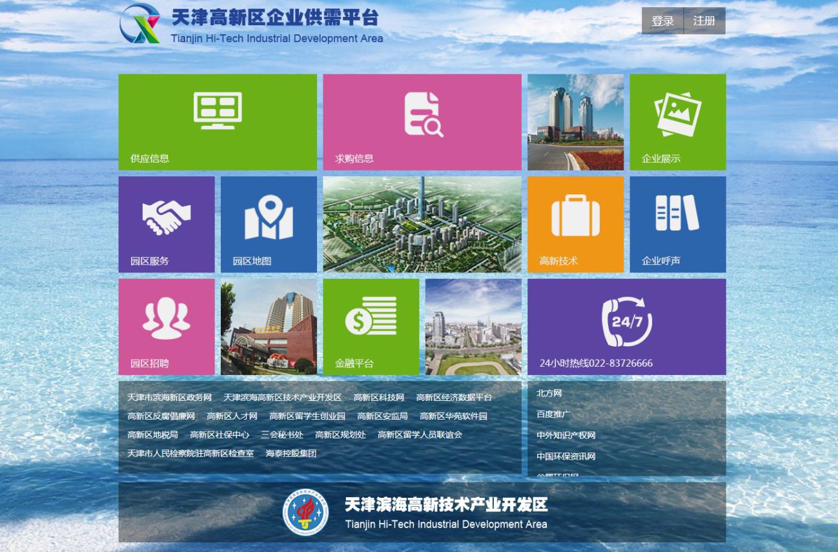838x552 pixels.
Task: Open the 百度推广 link
Action: 553,414
